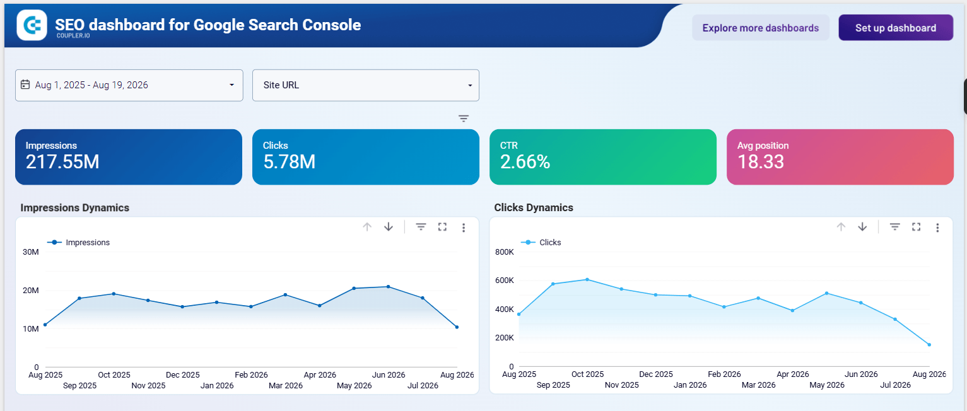The image size is (967, 411).
Task: Click drill down arrow in Impressions Dynamics chart
Action: click(389, 227)
